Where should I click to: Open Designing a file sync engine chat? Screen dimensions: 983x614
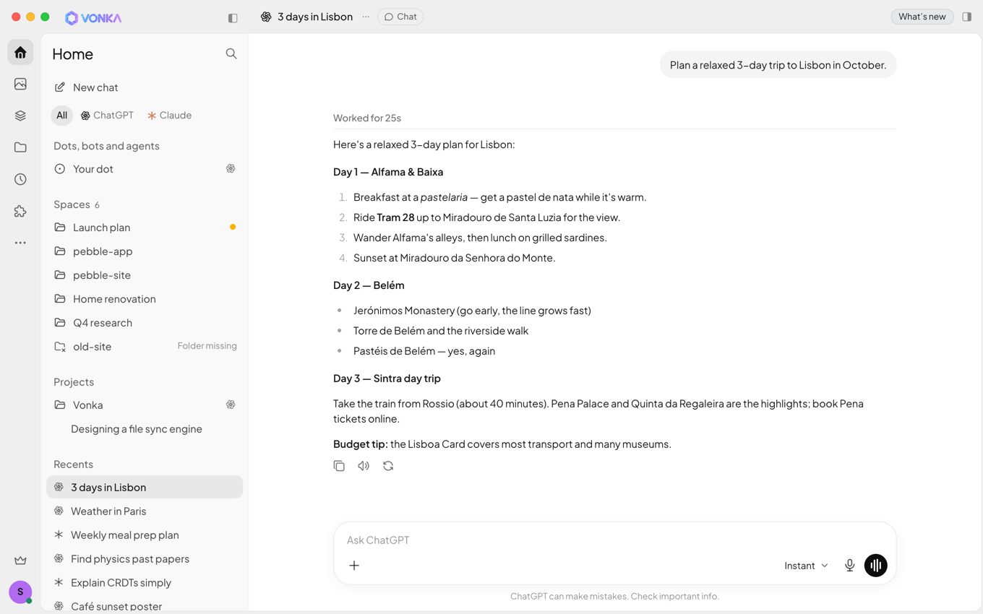click(145, 429)
